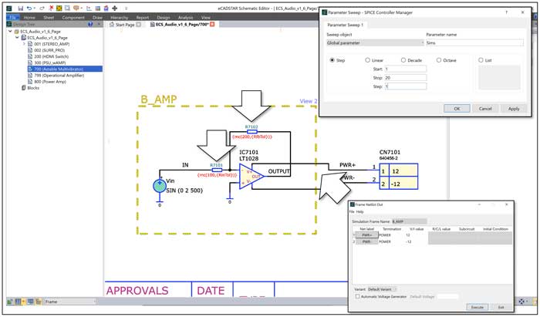Screen dimensions: 540x317
Task: Click the four-way move arrows icon
Action: (x=115, y=8)
